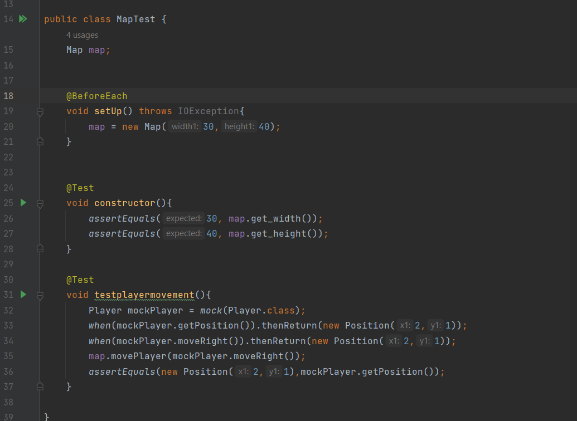Place cursor in the @BeforeEach annotation

(x=97, y=95)
